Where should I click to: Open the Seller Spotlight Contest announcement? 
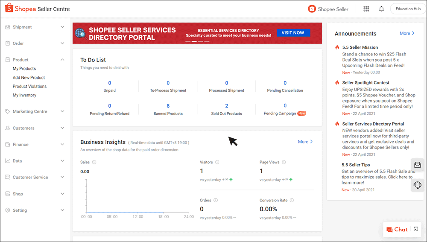pyautogui.click(x=366, y=82)
